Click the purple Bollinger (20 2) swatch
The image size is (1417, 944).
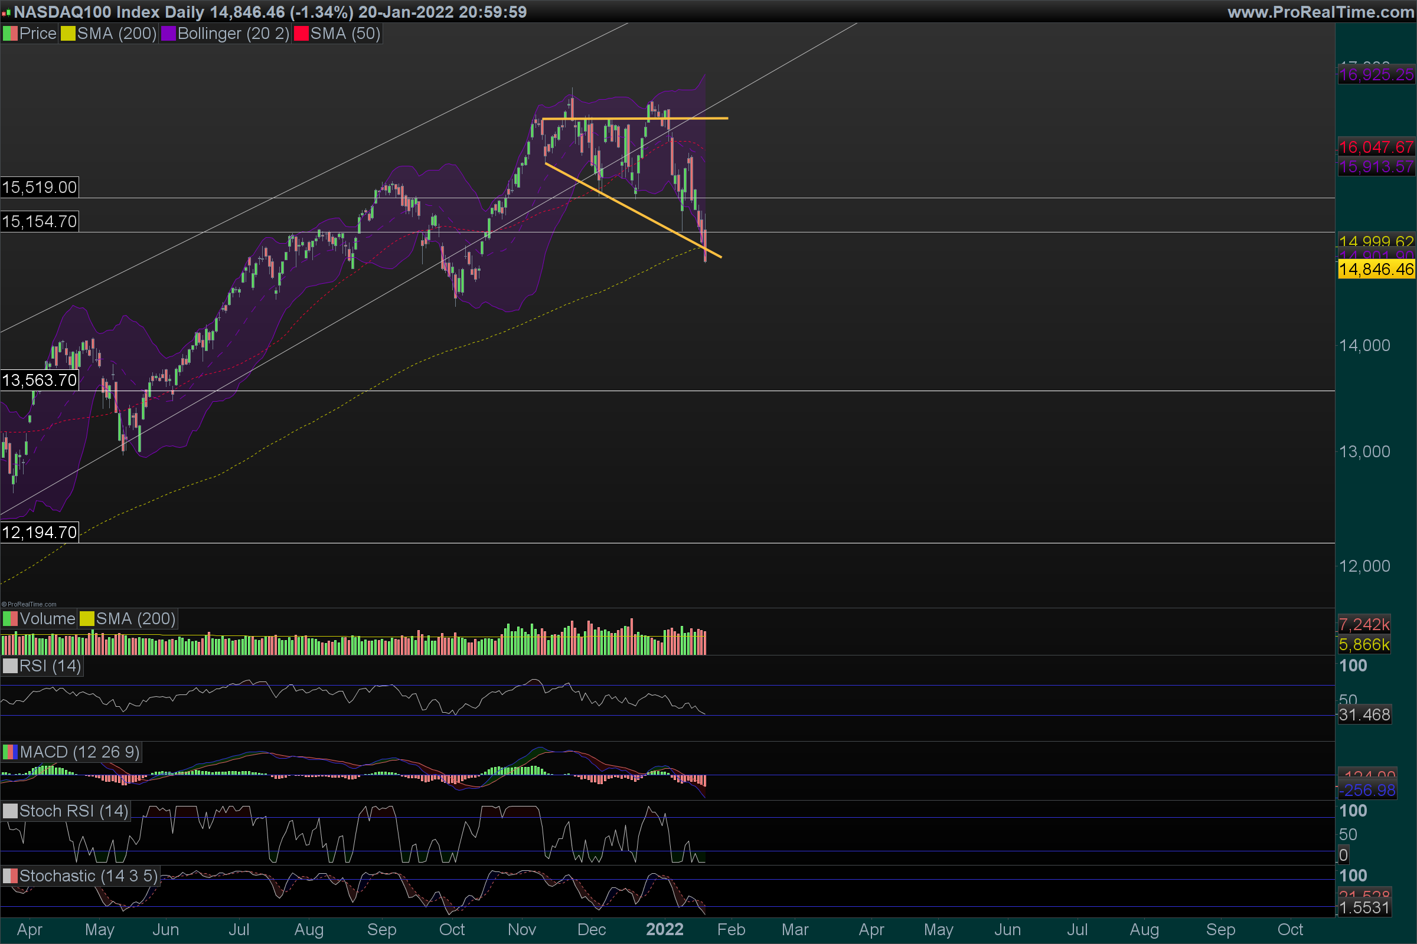[168, 34]
